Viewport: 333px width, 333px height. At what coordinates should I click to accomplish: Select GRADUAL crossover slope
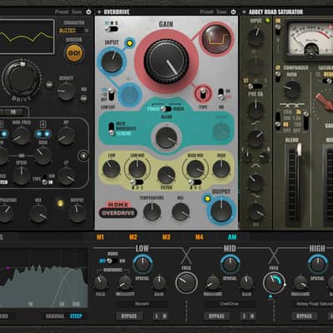[55, 316]
